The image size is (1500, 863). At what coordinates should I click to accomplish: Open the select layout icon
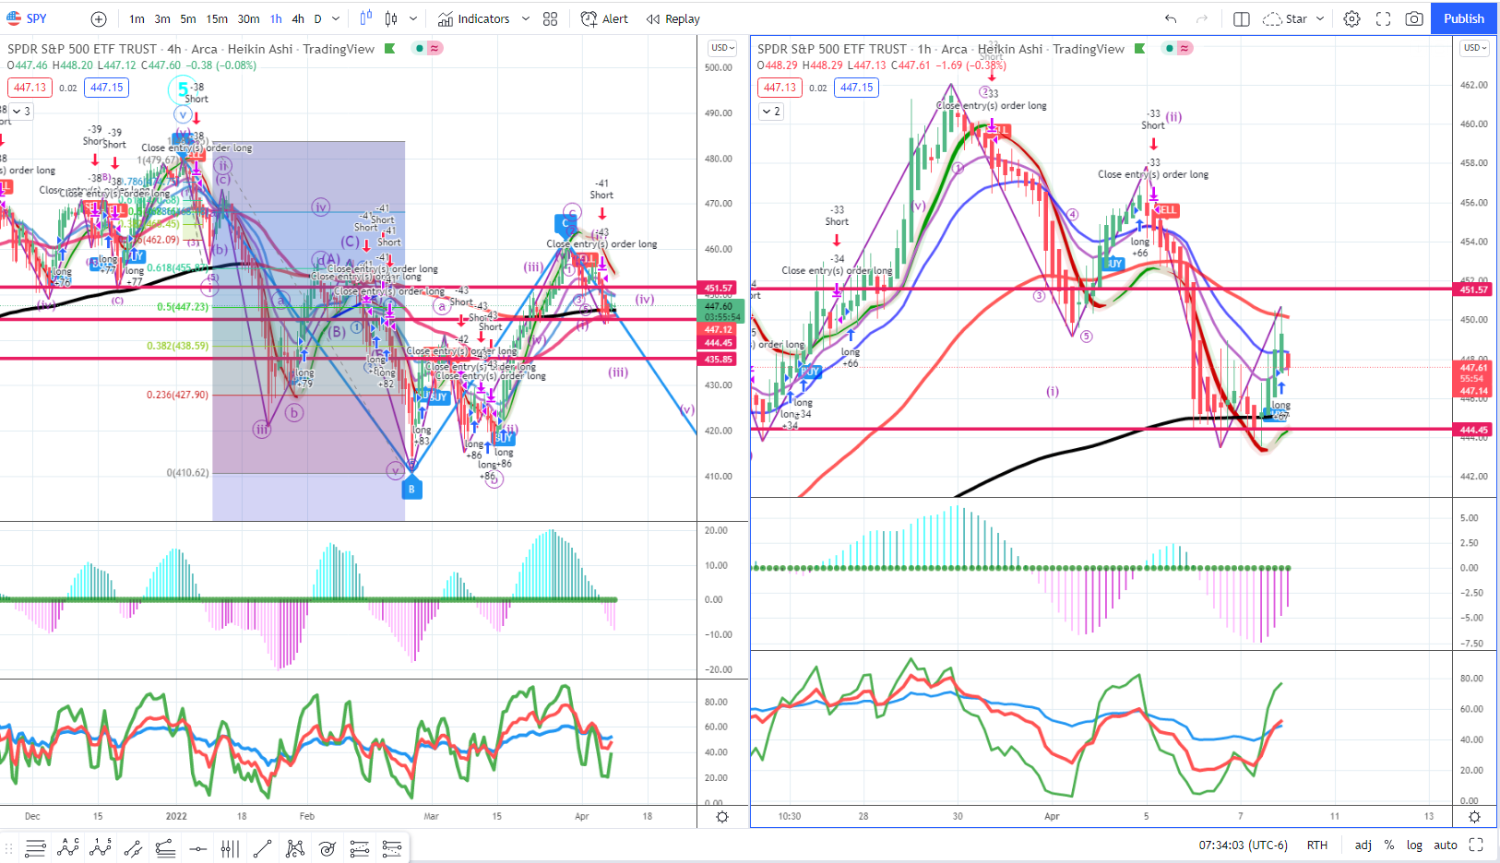point(1242,18)
